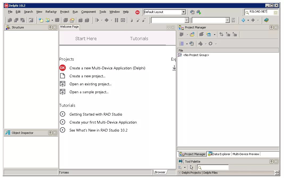Click the refresh icon beside the empty combo boxes
The width and height of the screenshot is (284, 178).
233,20
